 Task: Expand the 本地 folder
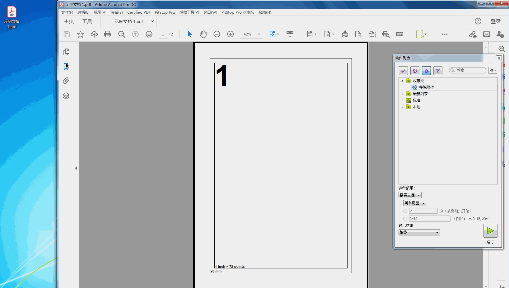point(402,107)
